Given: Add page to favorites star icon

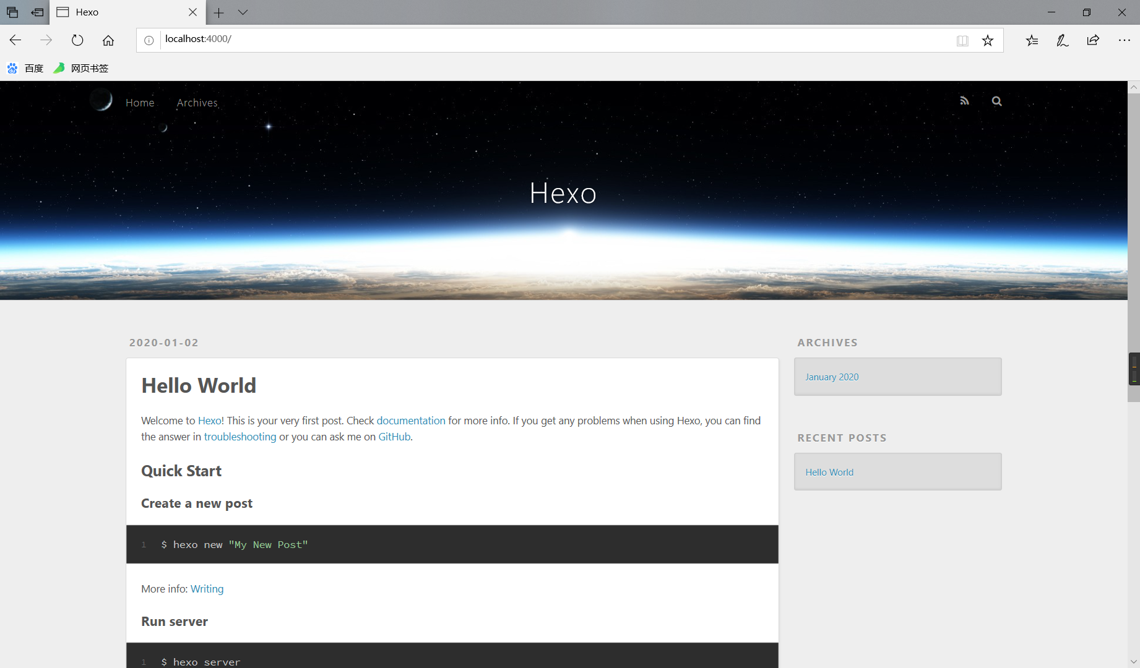Looking at the screenshot, I should (988, 40).
